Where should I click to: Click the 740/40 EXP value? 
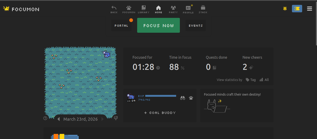[x=144, y=100]
